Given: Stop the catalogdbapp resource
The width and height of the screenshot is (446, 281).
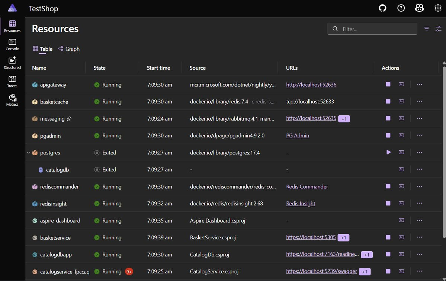Looking at the screenshot, I should tap(388, 254).
